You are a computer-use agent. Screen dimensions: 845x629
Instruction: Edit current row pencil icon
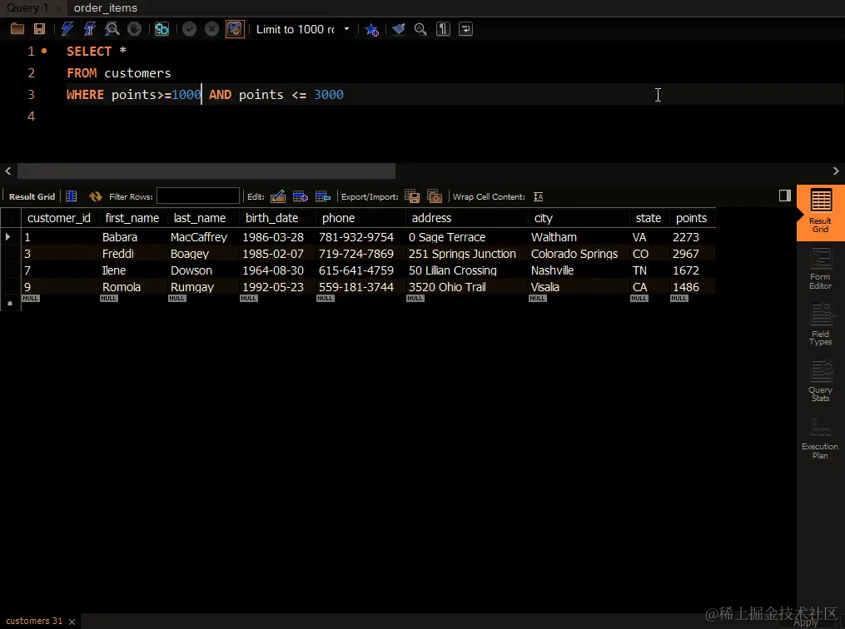[x=278, y=196]
